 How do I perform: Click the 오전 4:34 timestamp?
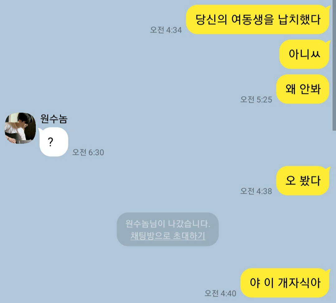pyautogui.click(x=166, y=30)
